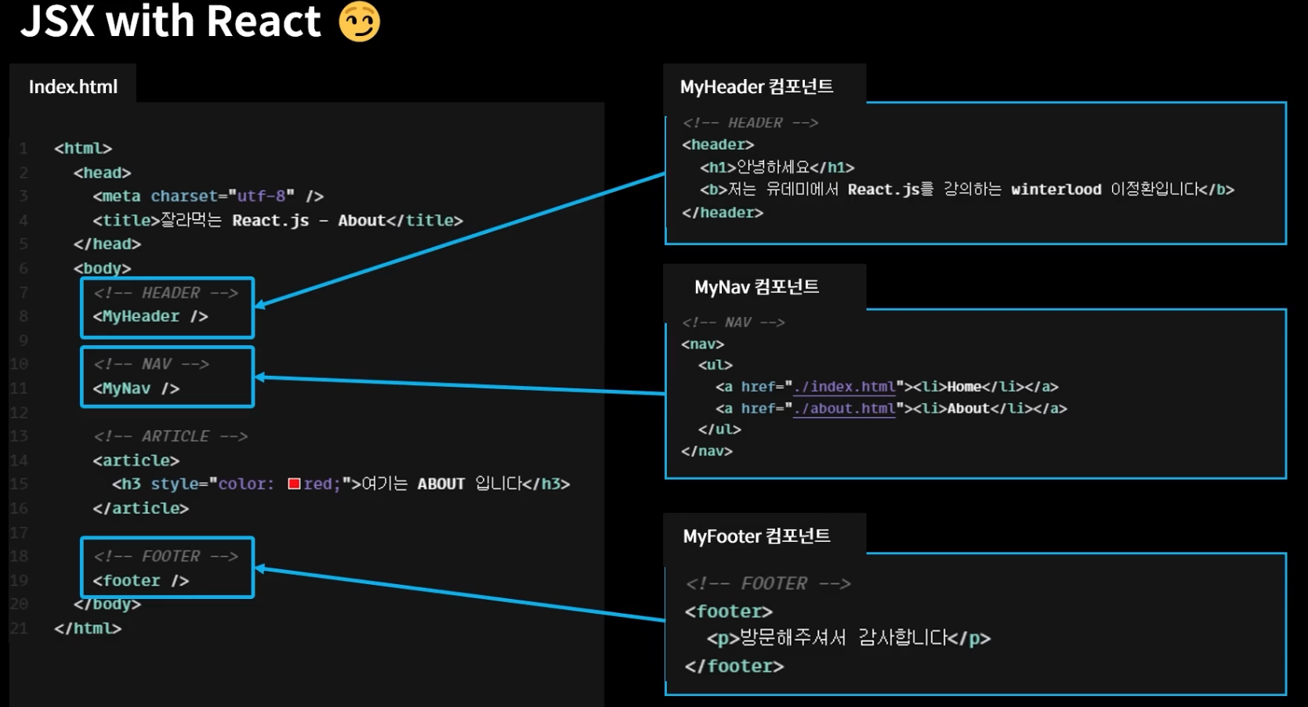Click the </article> closing tag line
Viewport: 1308px width, 707px height.
(141, 508)
